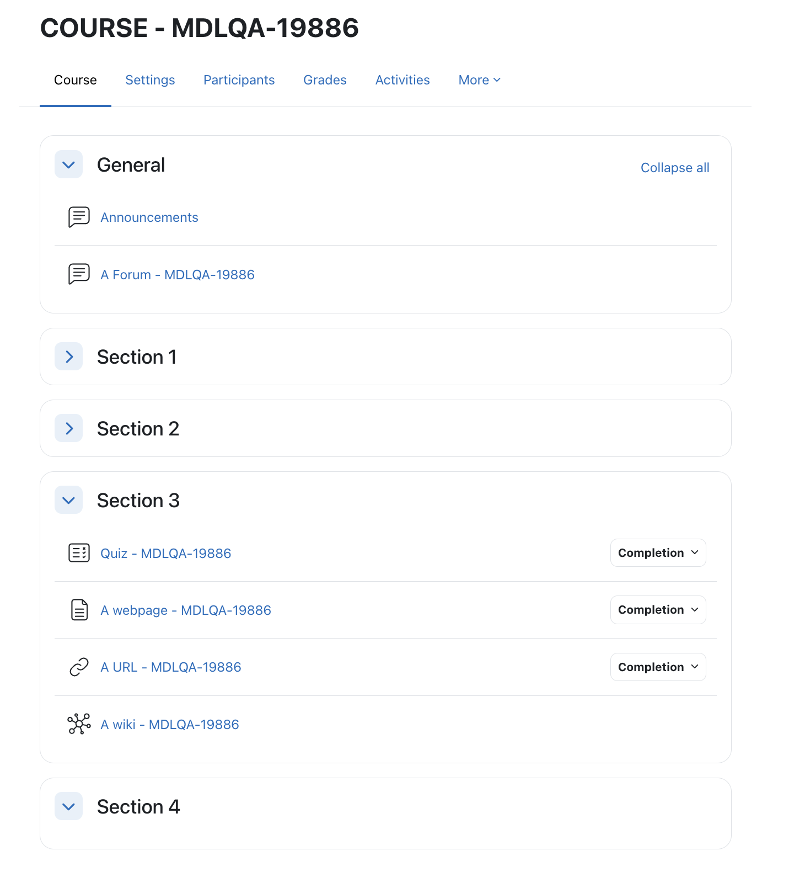Click the Collapse all link
Screen dimensions: 805x872
click(675, 168)
